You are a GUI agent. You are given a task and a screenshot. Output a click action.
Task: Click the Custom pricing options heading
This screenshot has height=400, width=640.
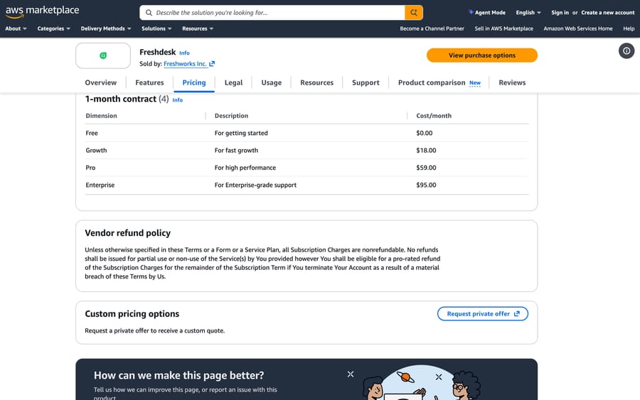point(132,313)
